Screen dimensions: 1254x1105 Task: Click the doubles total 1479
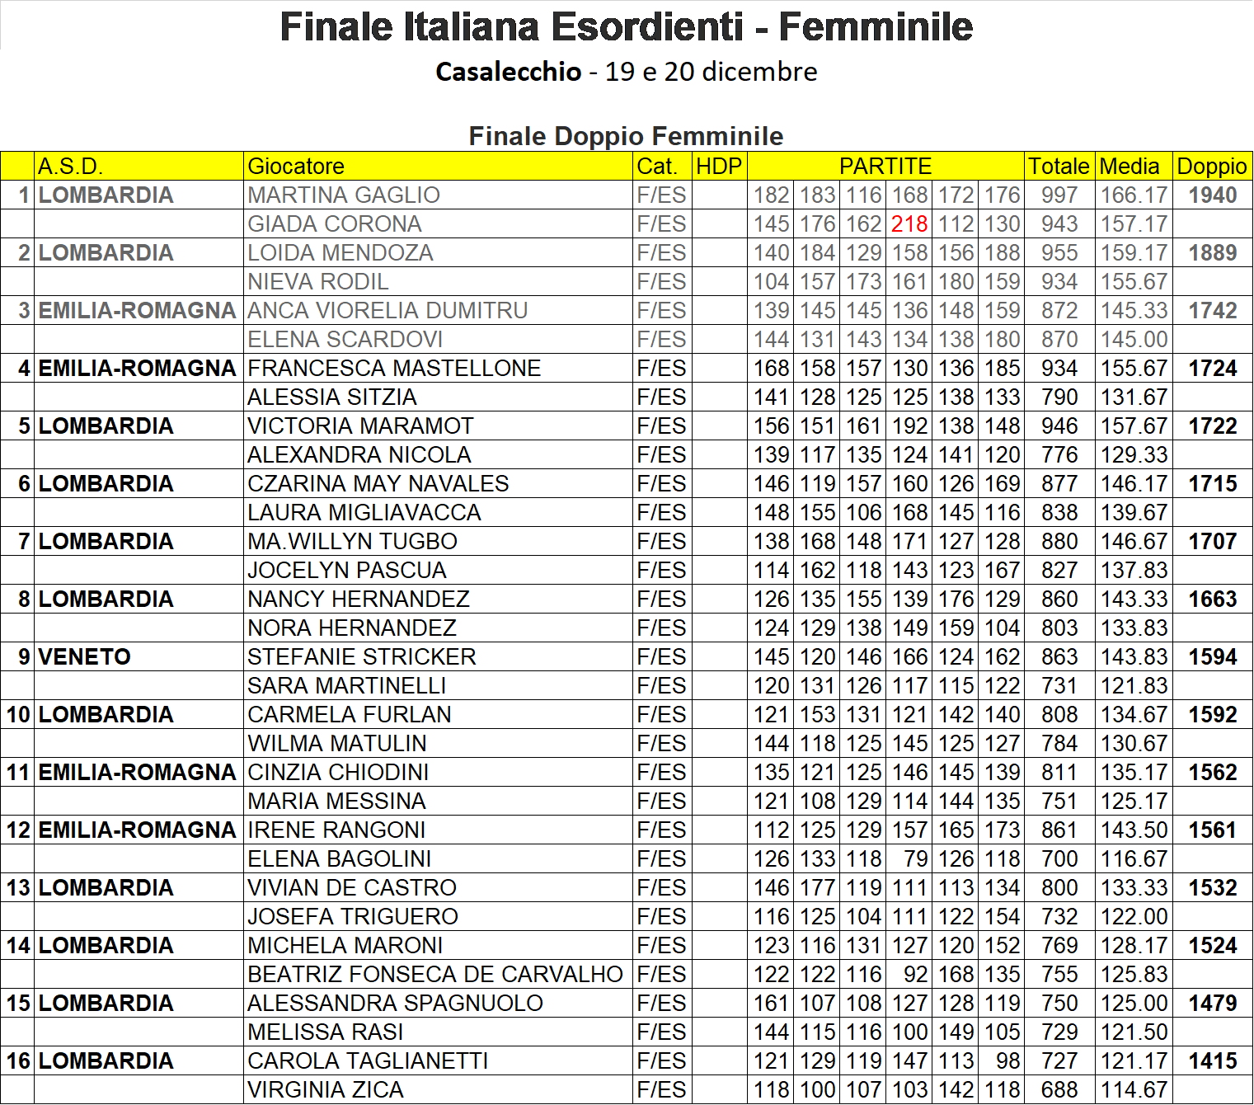click(x=1213, y=1004)
